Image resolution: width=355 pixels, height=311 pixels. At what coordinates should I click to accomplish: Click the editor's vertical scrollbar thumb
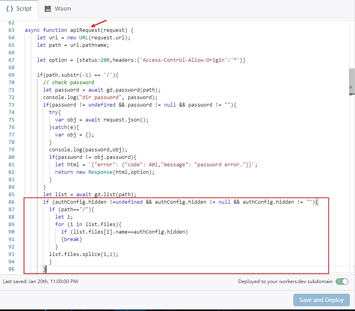351,81
